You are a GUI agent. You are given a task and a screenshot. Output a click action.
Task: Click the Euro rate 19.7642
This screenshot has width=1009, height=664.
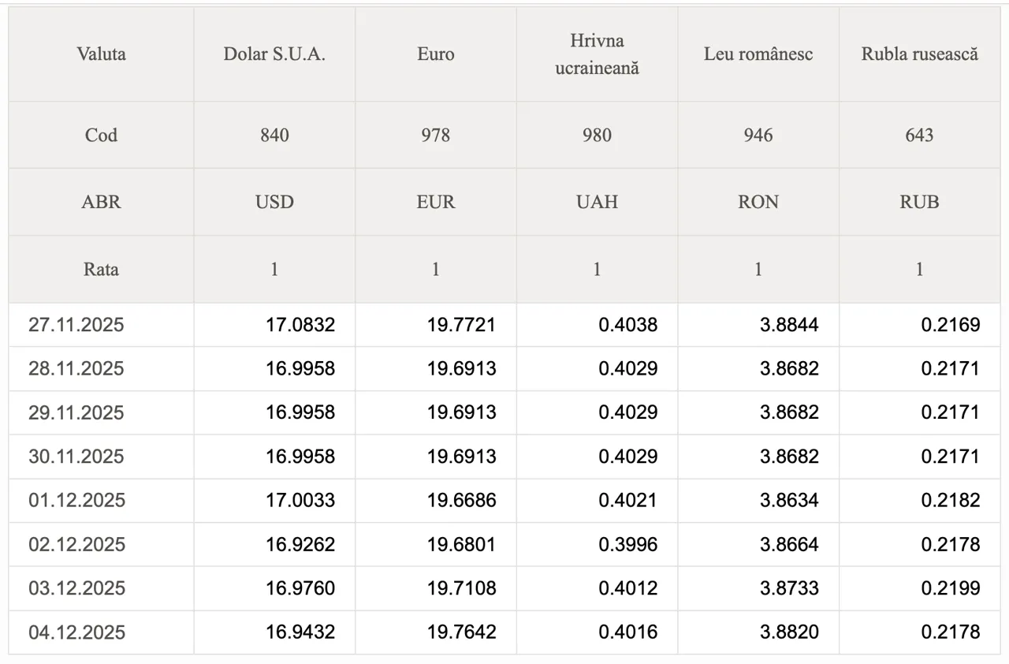coord(462,632)
